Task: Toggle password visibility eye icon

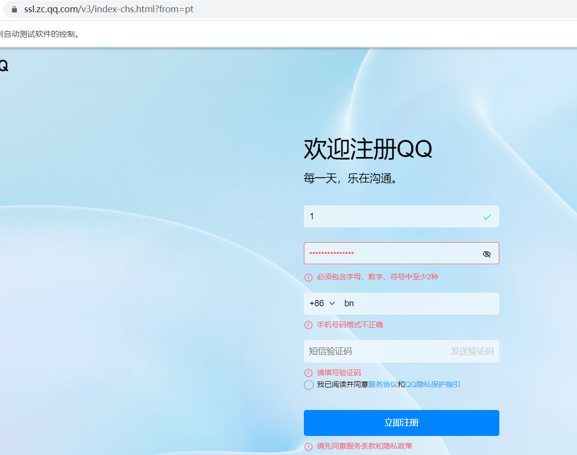Action: (487, 254)
